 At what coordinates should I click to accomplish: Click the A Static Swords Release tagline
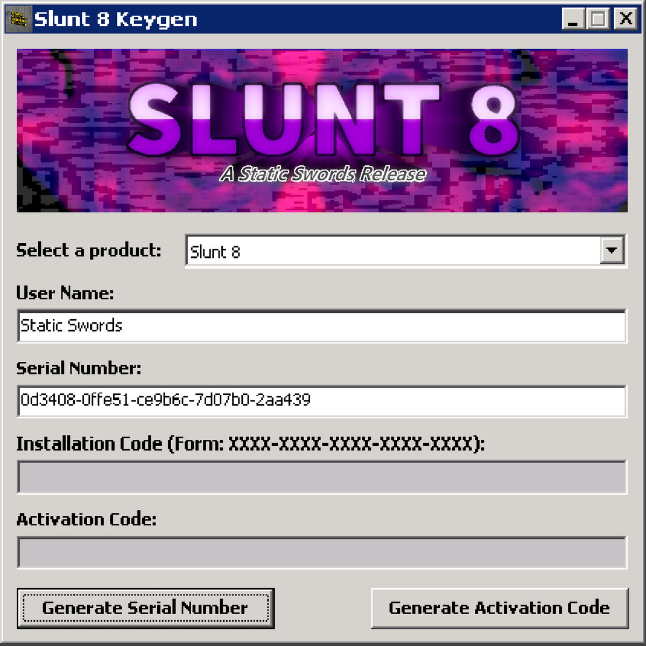point(323,174)
